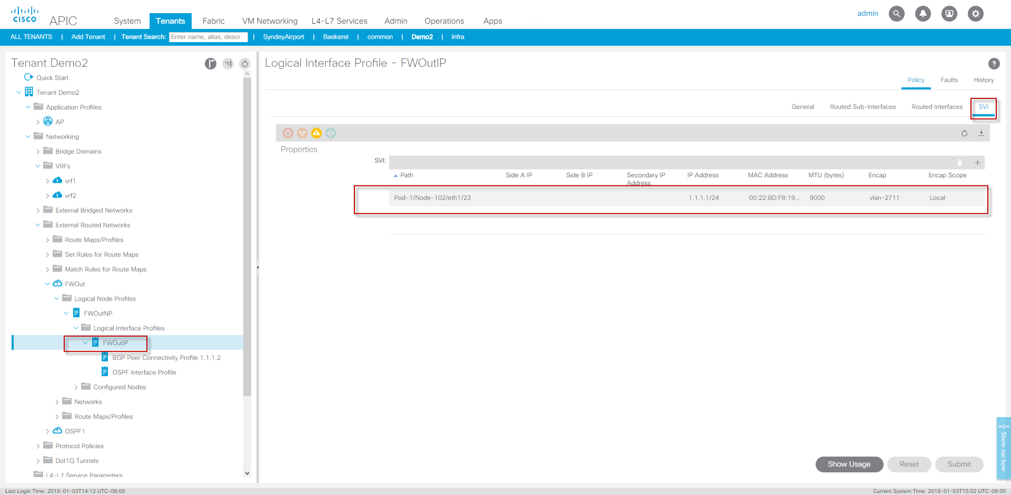
Task: Click the FWOutNP document icon
Action: coord(76,313)
